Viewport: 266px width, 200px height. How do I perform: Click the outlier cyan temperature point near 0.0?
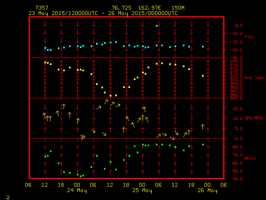[157, 26]
